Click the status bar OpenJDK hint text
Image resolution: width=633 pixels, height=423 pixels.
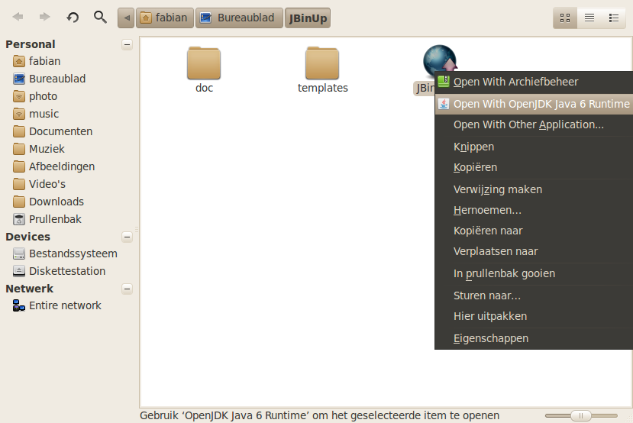click(319, 415)
